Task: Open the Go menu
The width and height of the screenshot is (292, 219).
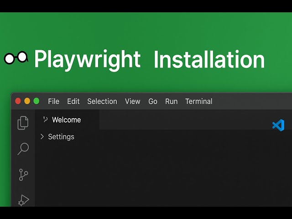Action: point(153,101)
